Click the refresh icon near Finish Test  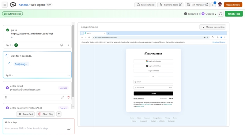pyautogui.click(x=221, y=14)
